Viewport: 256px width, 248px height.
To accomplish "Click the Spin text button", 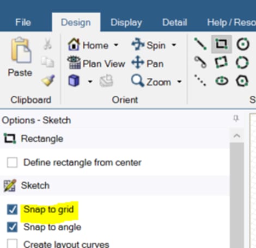I will [x=156, y=46].
